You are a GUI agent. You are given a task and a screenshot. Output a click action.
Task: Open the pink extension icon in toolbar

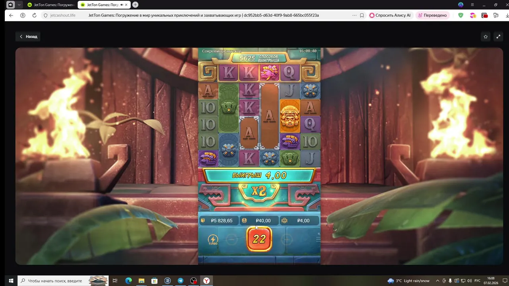point(472,15)
